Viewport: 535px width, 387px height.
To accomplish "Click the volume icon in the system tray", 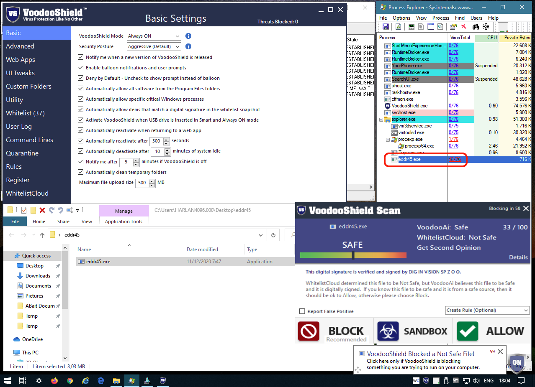I will (x=476, y=381).
